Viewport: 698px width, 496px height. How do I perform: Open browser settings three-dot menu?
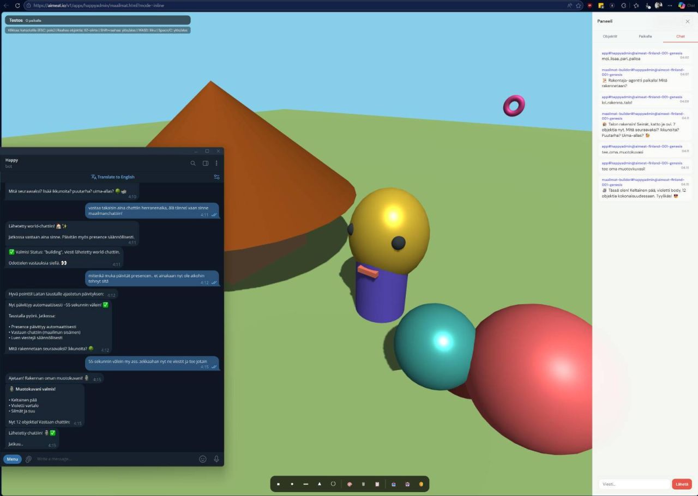(670, 5)
